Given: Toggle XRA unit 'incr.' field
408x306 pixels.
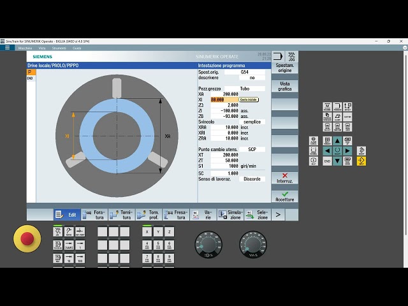Looking at the screenshot, I should pos(244,127).
